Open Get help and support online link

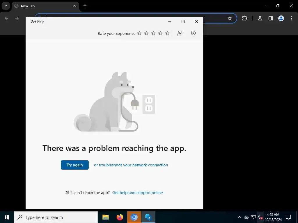click(137, 193)
